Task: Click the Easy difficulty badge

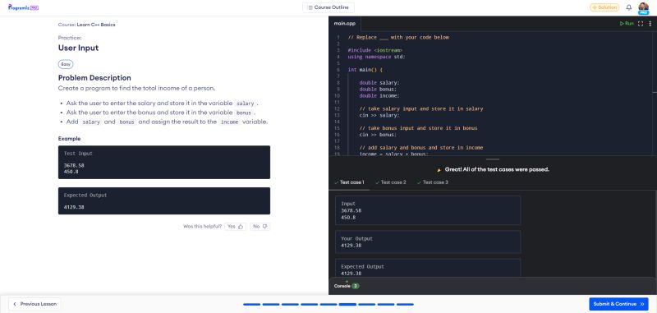Action: click(66, 65)
